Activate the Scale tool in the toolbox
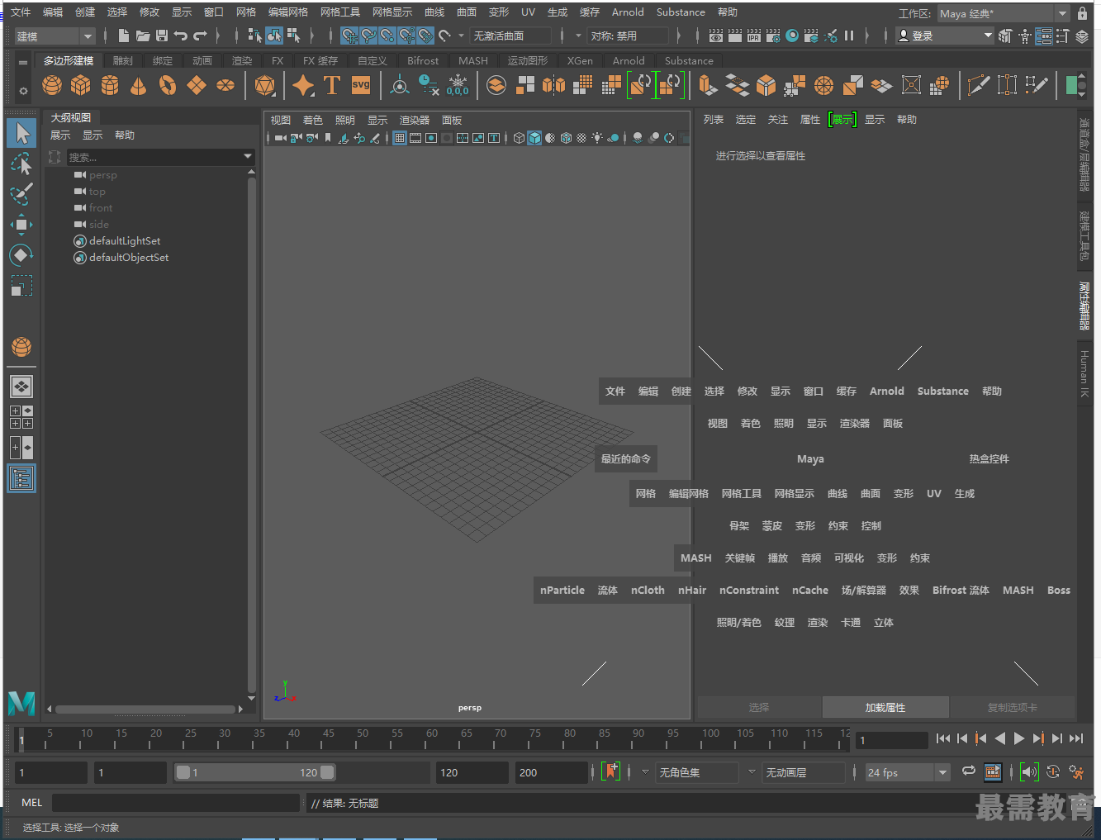Image resolution: width=1101 pixels, height=840 pixels. 21,286
